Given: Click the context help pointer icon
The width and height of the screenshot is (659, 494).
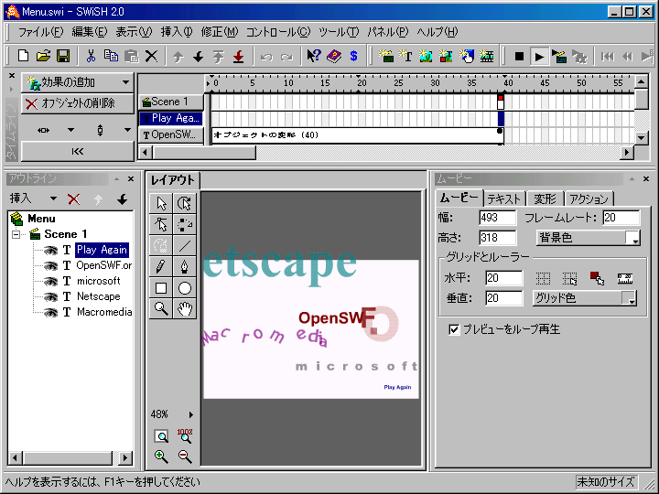Looking at the screenshot, I should click(x=314, y=56).
